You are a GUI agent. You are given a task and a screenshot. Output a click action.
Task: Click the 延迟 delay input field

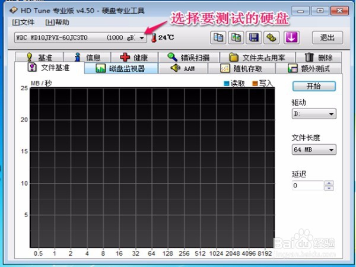click(307, 186)
